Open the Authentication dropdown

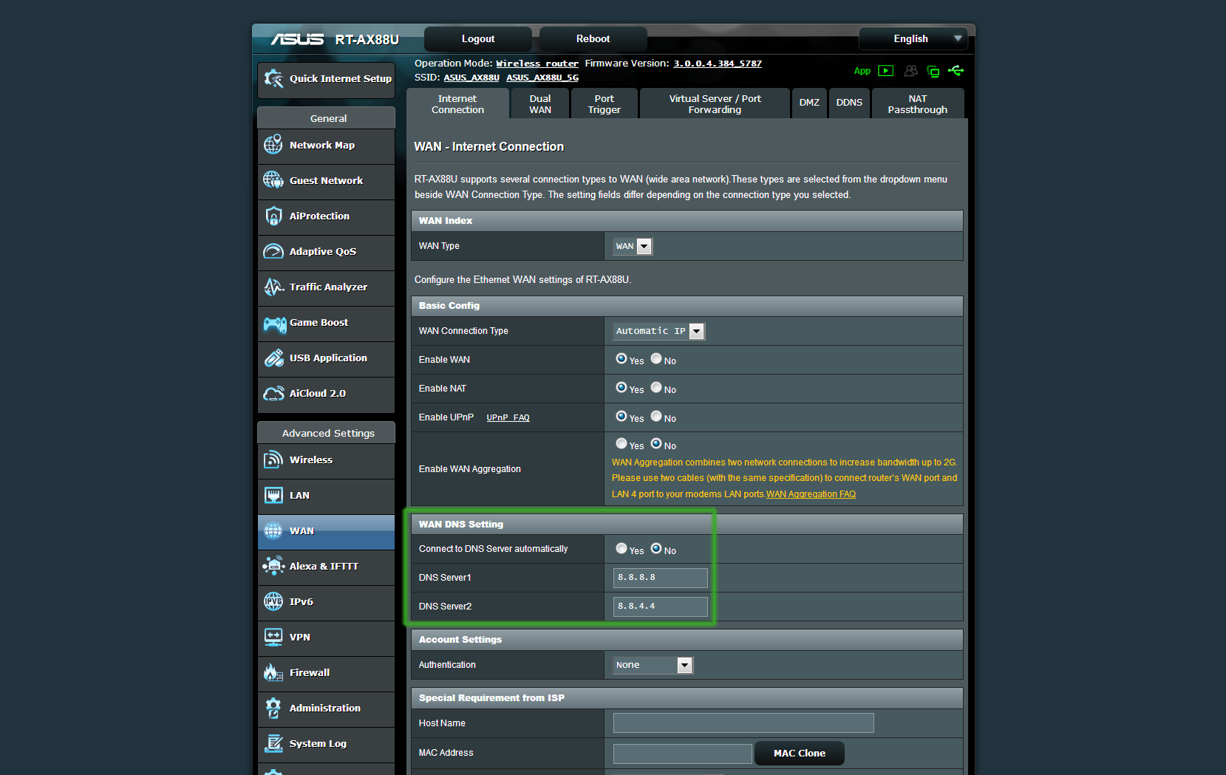point(653,665)
